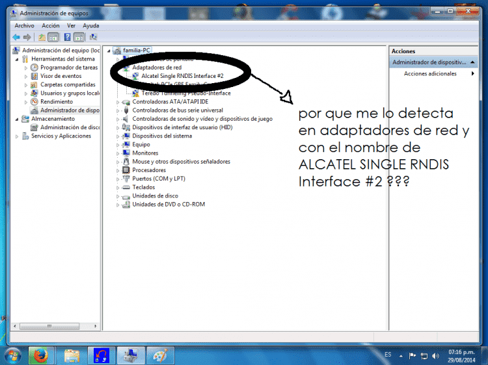The height and width of the screenshot is (365, 488).
Task: Collapse Herramientas del sistema node
Action: 17,59
